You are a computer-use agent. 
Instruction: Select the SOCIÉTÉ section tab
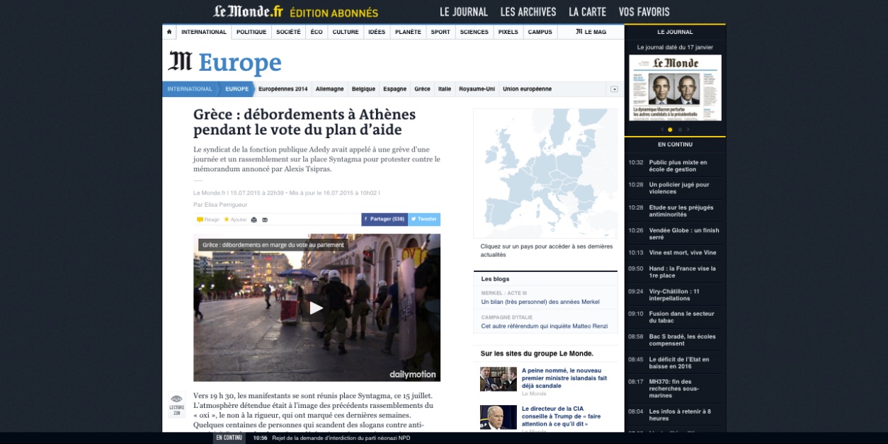(288, 32)
